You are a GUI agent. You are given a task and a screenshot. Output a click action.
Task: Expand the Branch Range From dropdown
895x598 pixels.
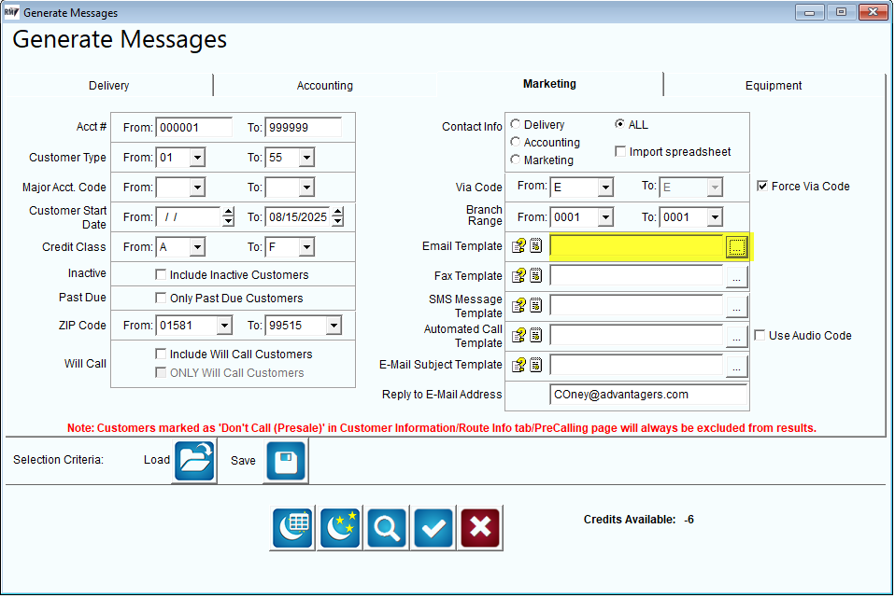pos(605,217)
